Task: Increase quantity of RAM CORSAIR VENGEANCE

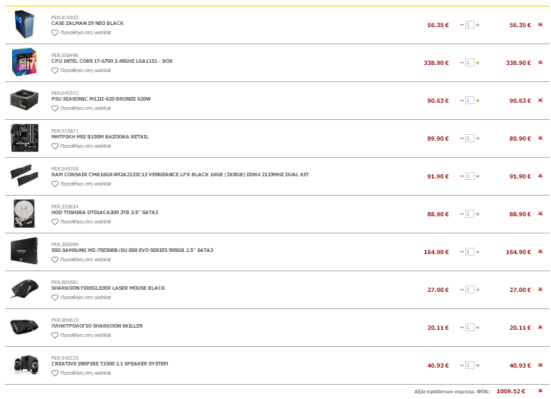Action: coord(477,176)
